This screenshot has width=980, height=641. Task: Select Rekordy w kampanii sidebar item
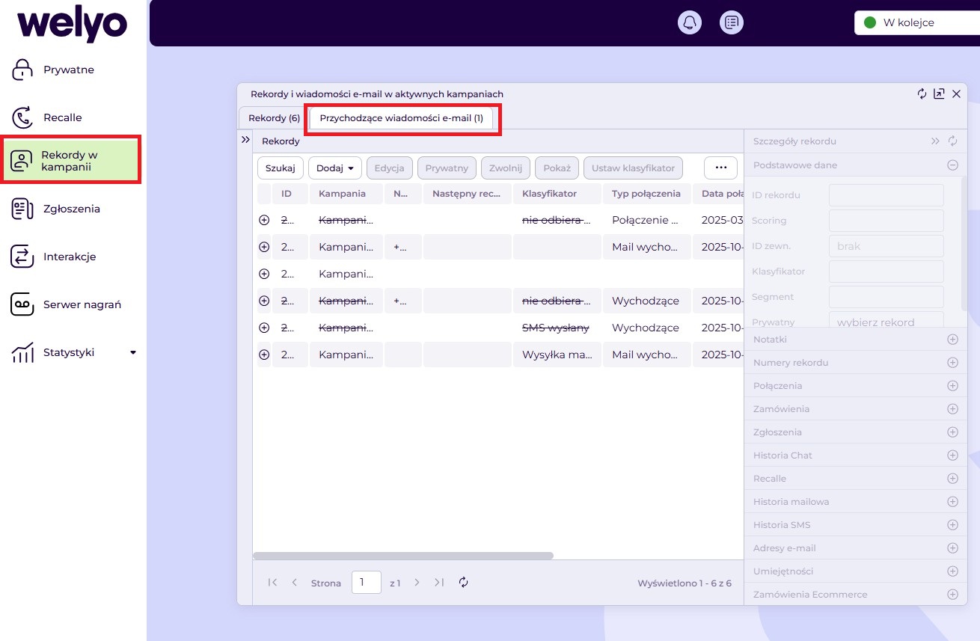pos(72,160)
